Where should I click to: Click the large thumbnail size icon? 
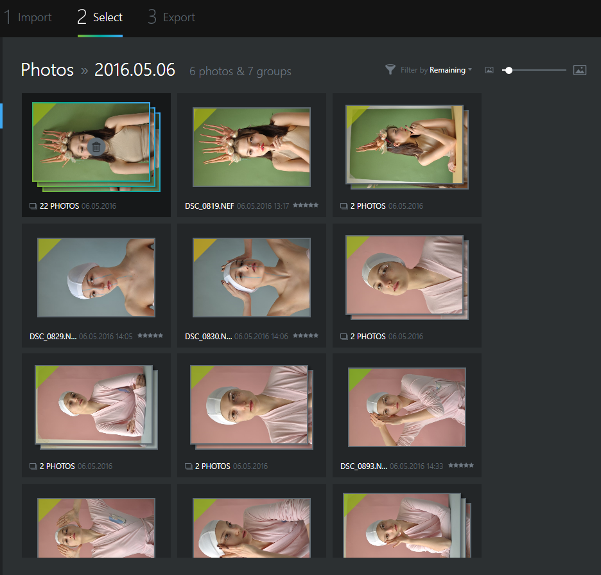[x=580, y=70]
